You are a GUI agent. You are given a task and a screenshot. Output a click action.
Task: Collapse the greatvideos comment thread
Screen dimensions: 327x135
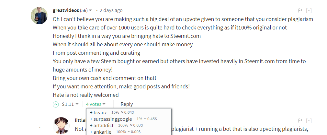click(x=309, y=10)
